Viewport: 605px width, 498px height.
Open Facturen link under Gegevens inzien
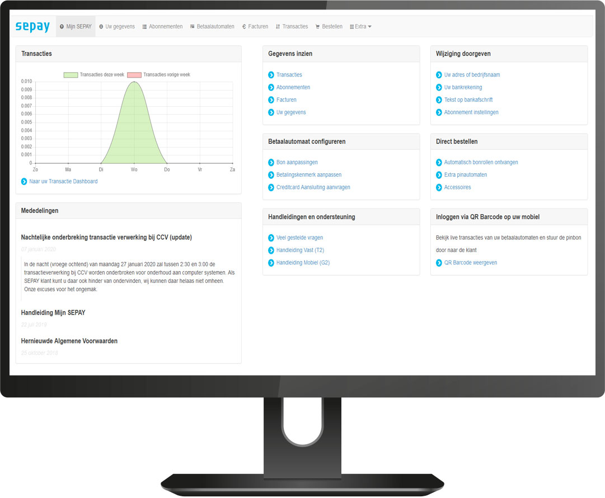click(287, 100)
